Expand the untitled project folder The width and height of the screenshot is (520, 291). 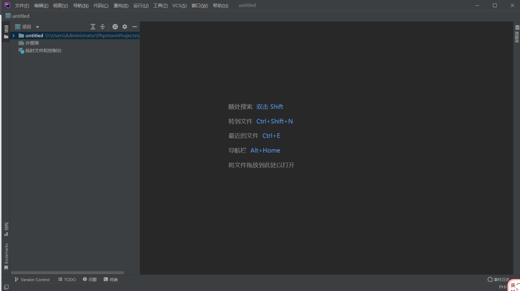13,36
